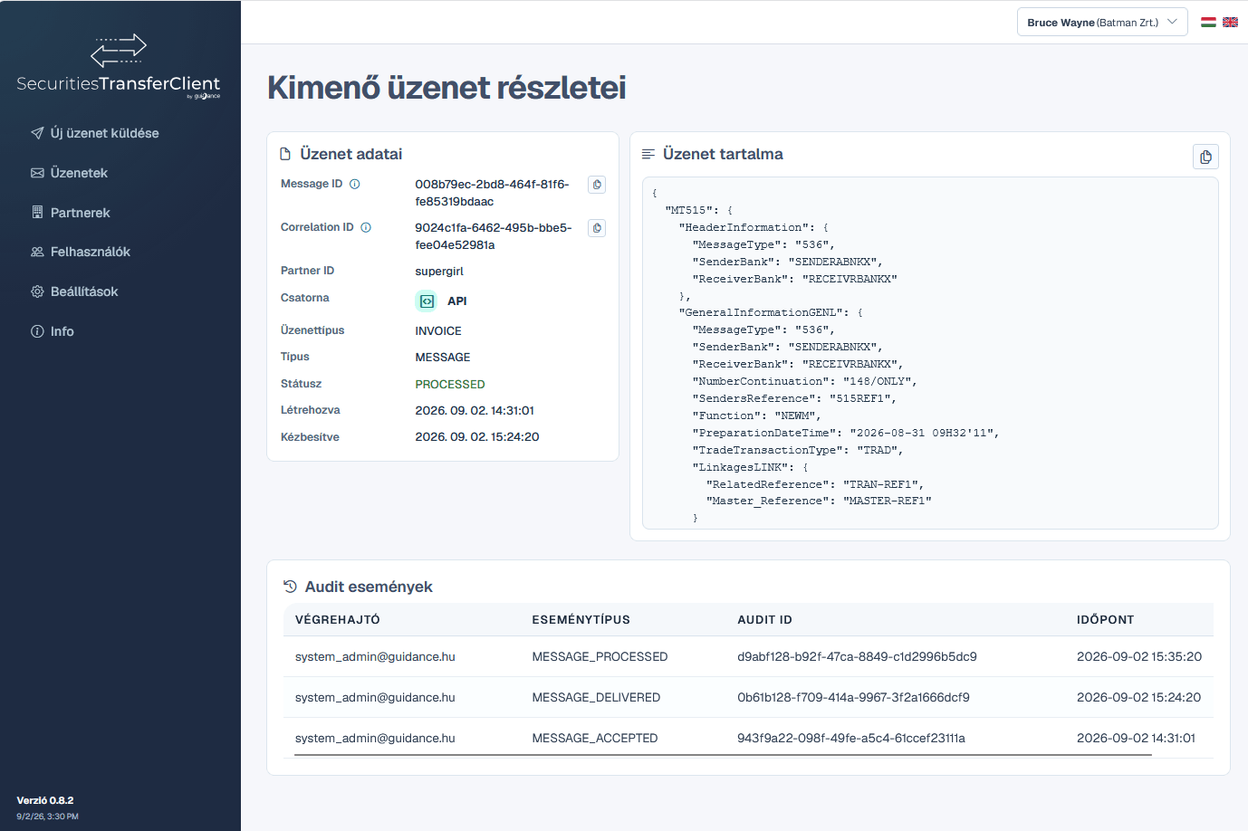Click the MESSAGE type value in Típus row
Image resolution: width=1248 pixels, height=831 pixels.
[443, 358]
